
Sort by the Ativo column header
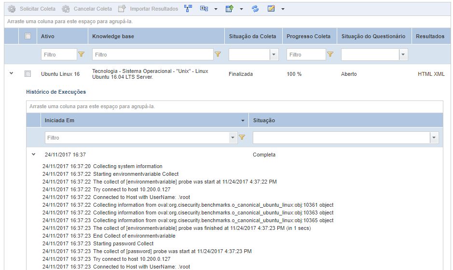click(48, 36)
